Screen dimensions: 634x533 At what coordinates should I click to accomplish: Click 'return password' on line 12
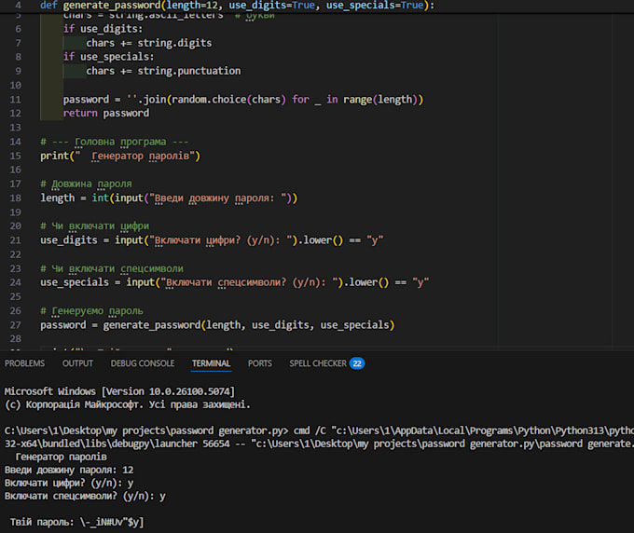tap(106, 113)
